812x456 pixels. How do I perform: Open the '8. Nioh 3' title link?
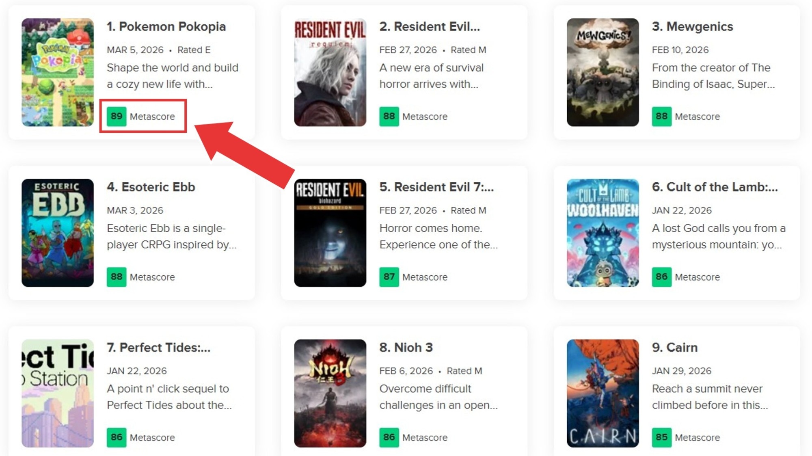(x=406, y=348)
